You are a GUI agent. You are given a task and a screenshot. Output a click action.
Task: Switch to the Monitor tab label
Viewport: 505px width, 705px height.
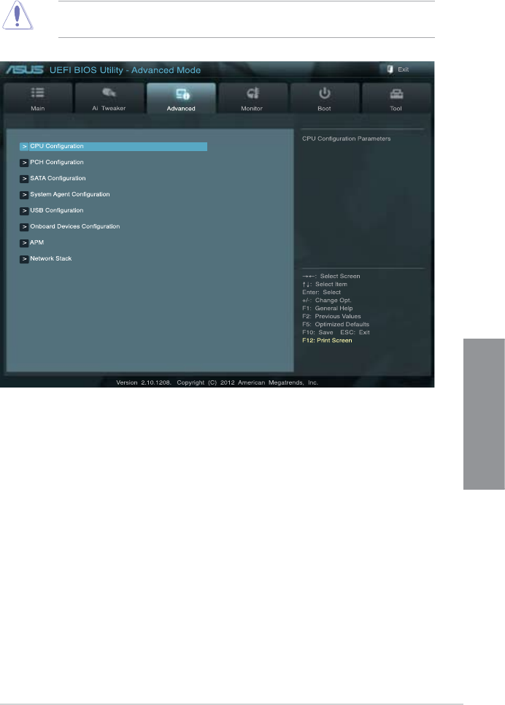(252, 108)
